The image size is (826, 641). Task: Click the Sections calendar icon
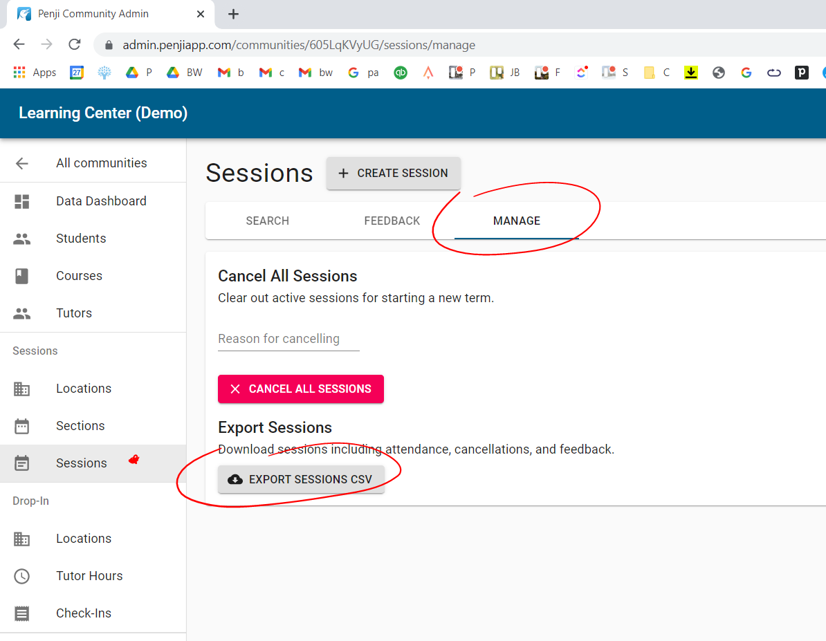coord(22,426)
